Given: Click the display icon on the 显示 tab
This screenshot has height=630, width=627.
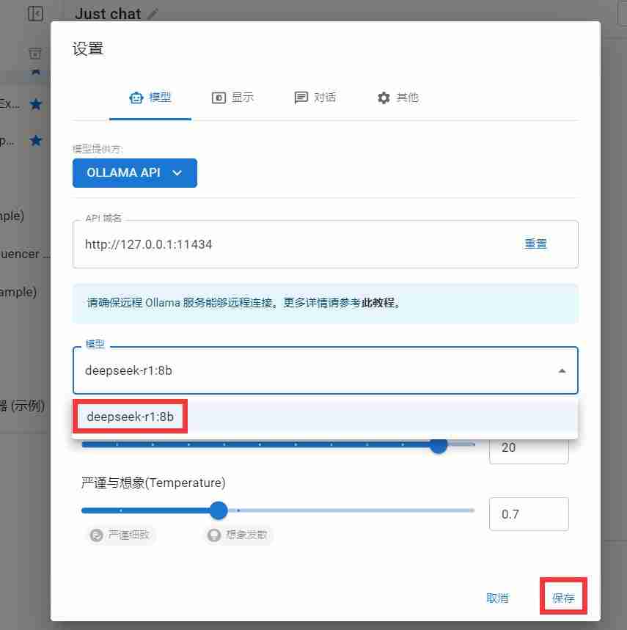Looking at the screenshot, I should tap(218, 97).
